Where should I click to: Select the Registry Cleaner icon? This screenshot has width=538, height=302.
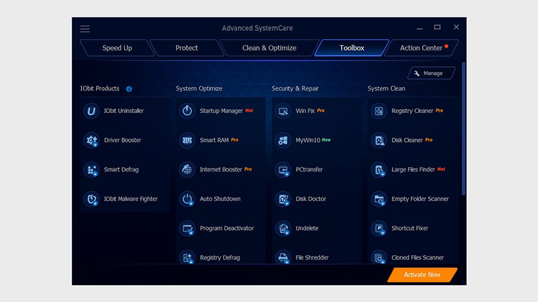click(379, 111)
